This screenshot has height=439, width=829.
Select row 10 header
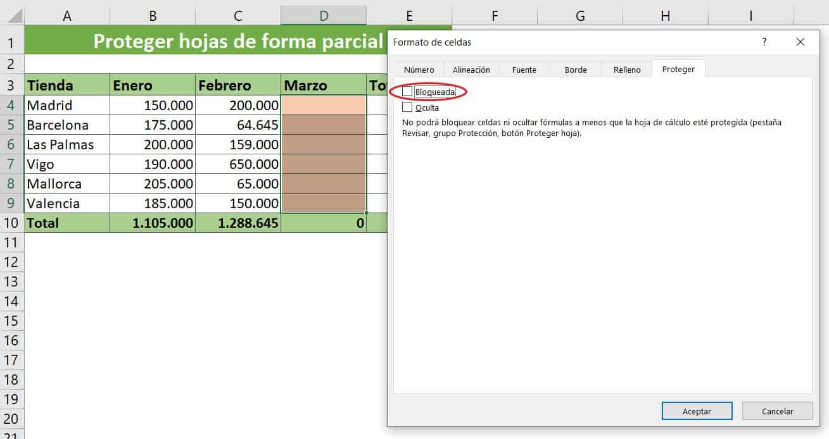[12, 223]
